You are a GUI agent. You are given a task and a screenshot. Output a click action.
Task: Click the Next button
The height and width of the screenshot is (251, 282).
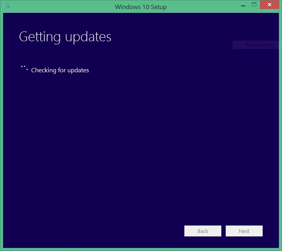click(244, 231)
